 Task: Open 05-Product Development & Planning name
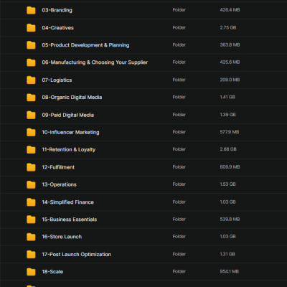click(85, 45)
